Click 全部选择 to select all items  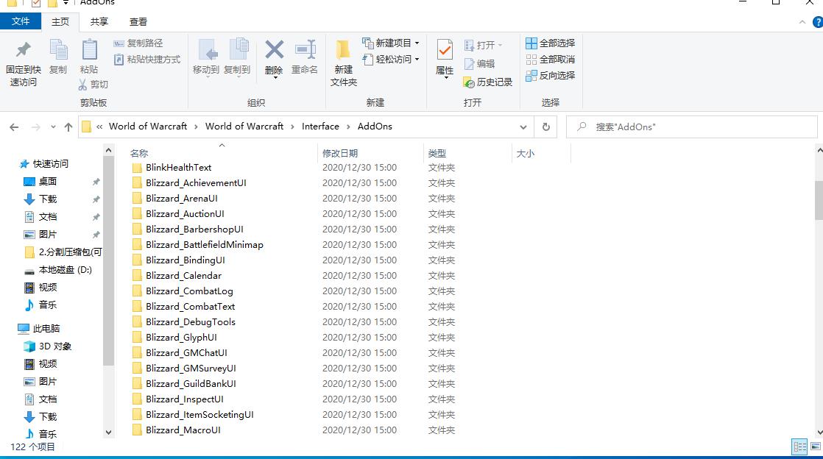pyautogui.click(x=551, y=42)
